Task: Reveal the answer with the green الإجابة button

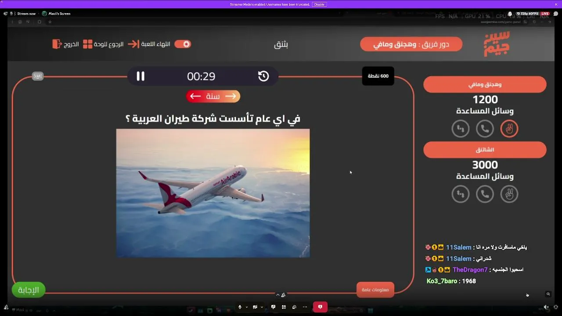Action: coord(29,290)
